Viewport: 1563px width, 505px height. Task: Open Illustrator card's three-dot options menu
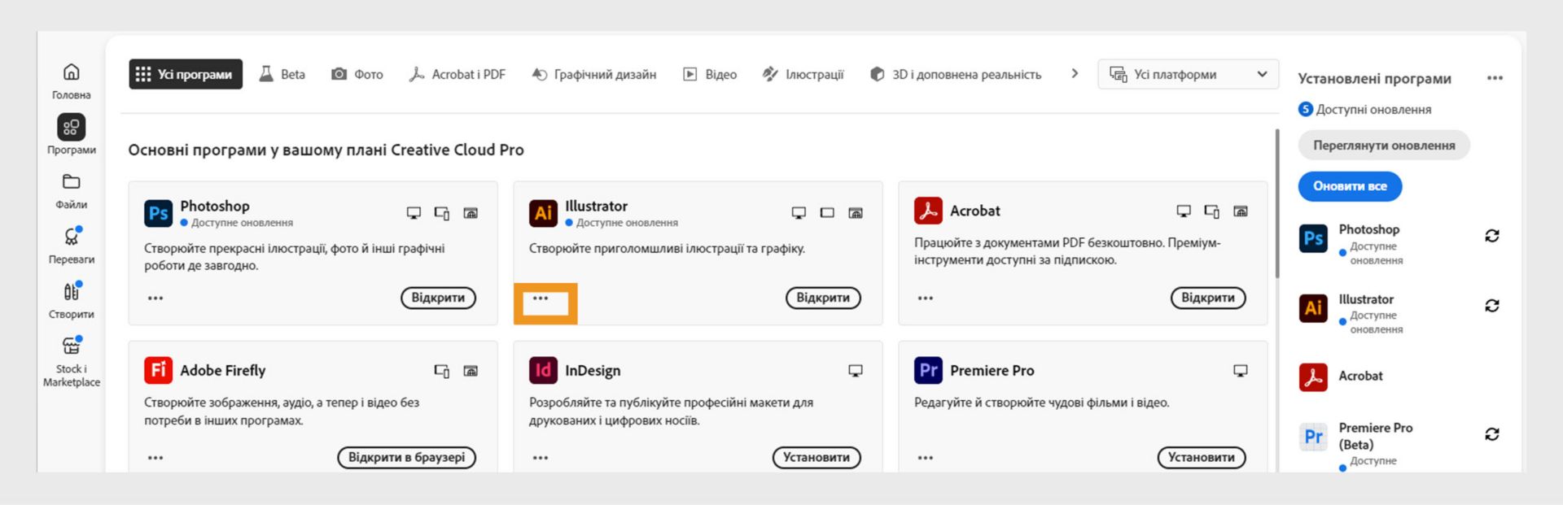point(541,298)
